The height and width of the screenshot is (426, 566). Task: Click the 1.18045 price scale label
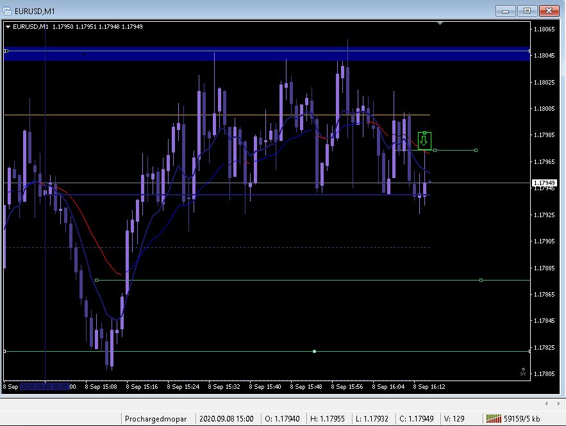coord(544,56)
